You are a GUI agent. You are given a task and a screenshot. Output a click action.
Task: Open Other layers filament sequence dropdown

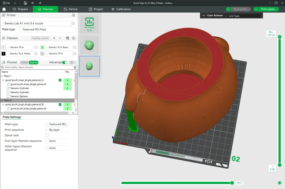(x=56, y=148)
